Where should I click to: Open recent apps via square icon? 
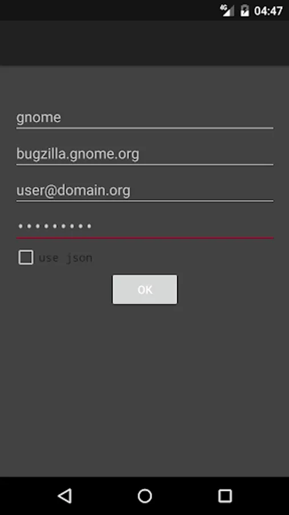click(225, 496)
